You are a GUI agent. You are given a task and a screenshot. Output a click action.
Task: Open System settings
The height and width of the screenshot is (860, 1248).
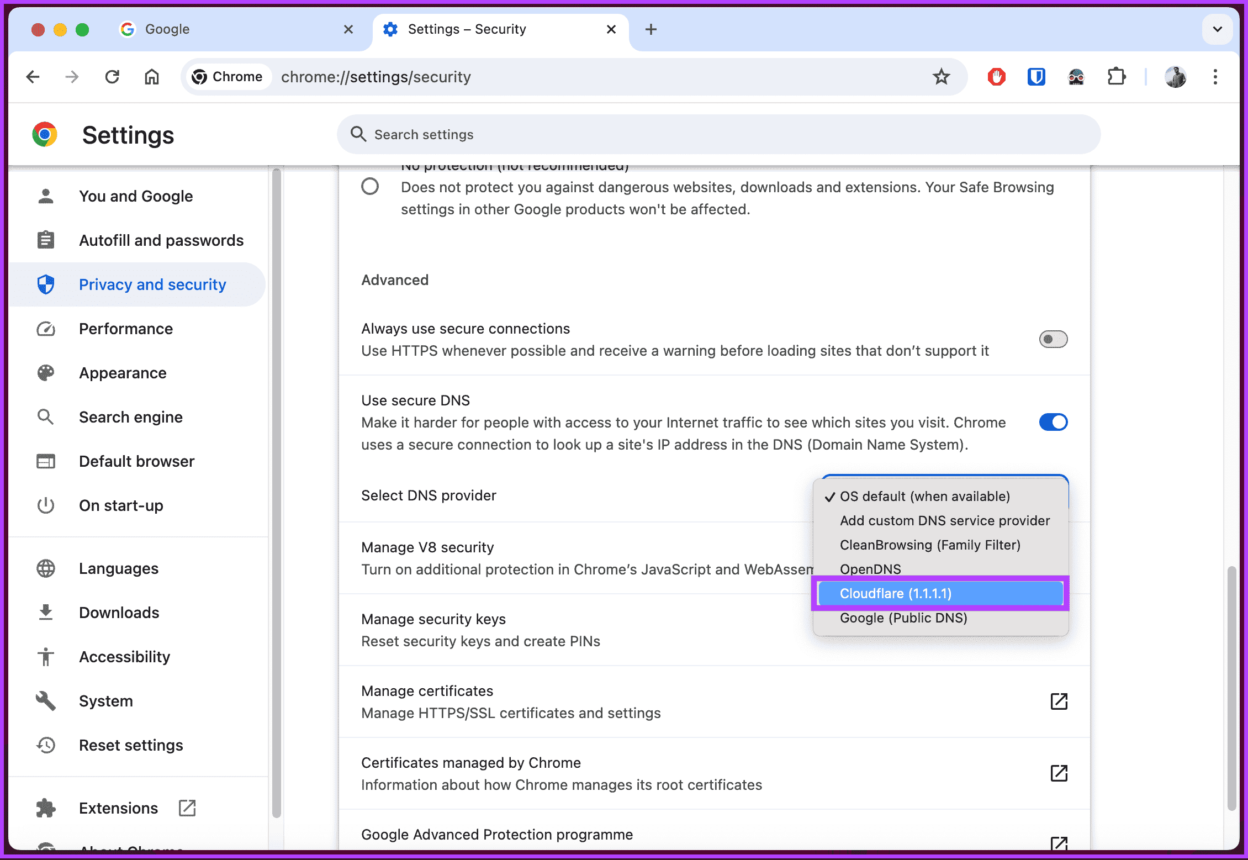[x=138, y=701]
